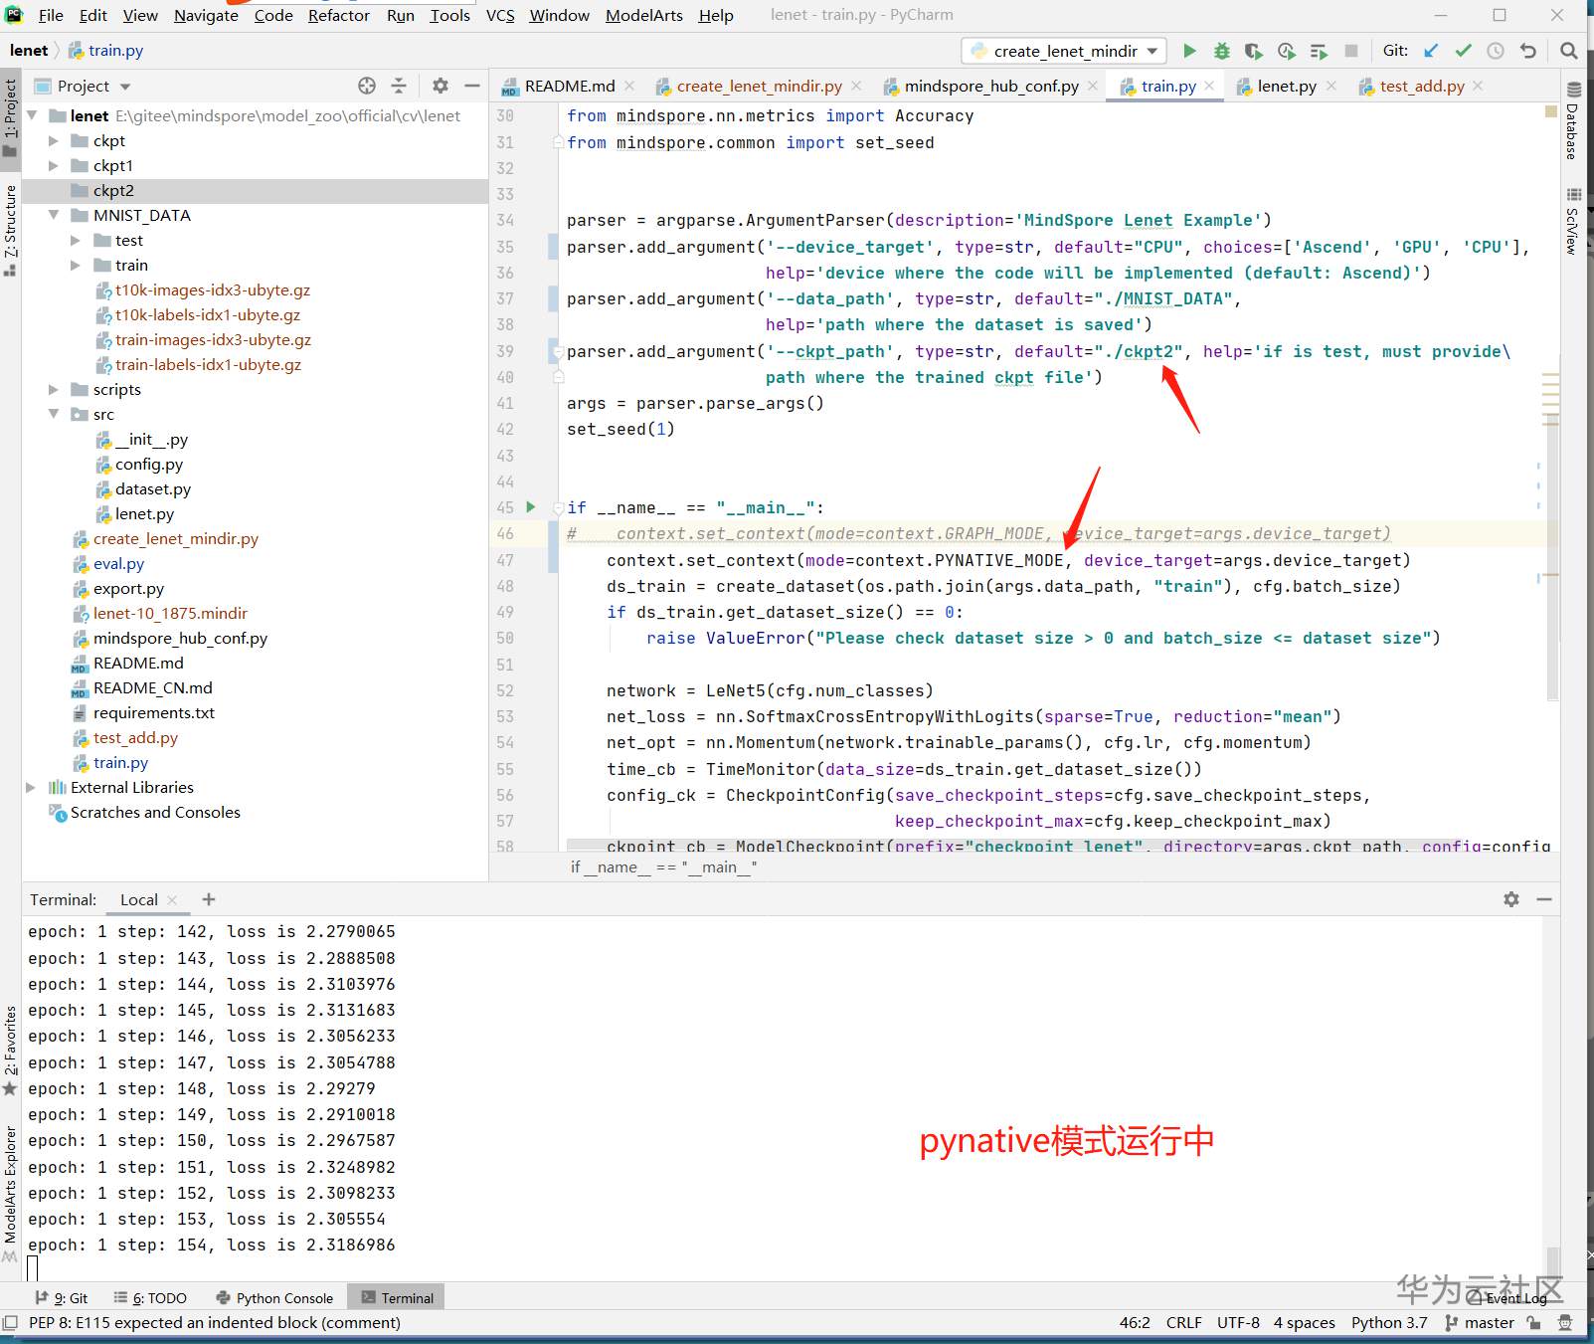Image resolution: width=1594 pixels, height=1344 pixels.
Task: Click the yellow inspection indicator above scrollbar
Action: coord(1551,111)
